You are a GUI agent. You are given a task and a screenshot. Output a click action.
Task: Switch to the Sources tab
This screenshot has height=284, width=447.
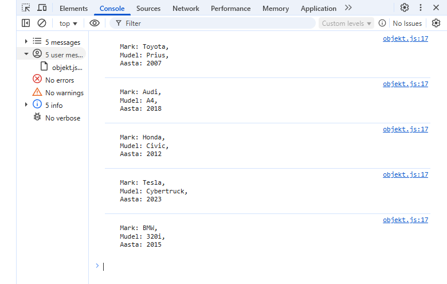click(148, 9)
